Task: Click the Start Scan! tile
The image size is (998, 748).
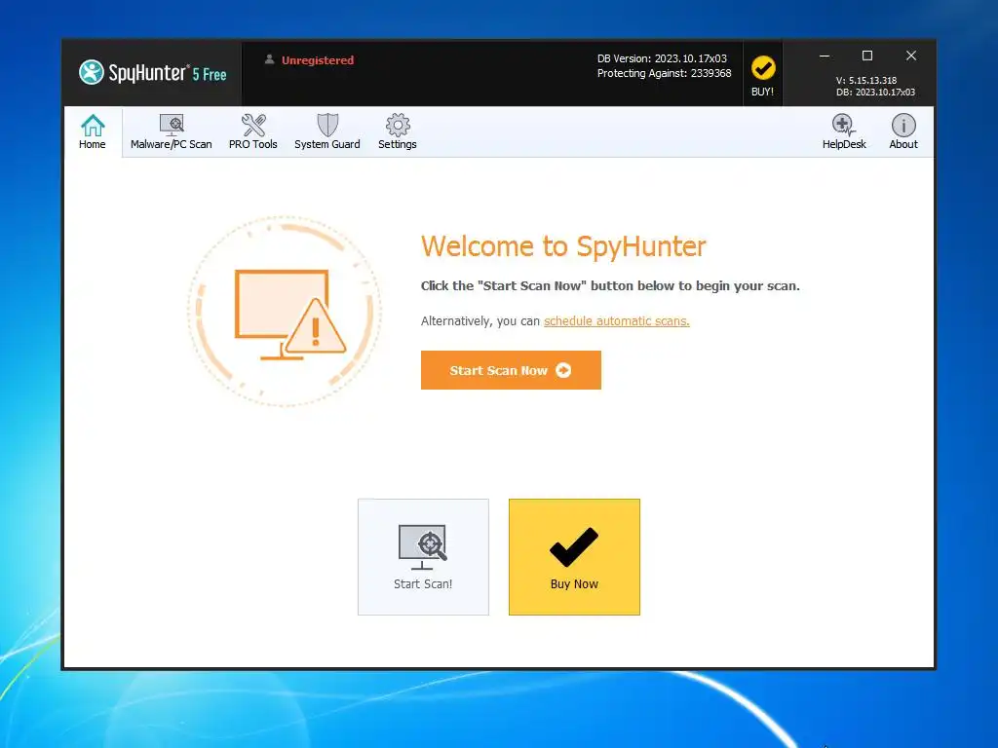Action: coord(423,556)
